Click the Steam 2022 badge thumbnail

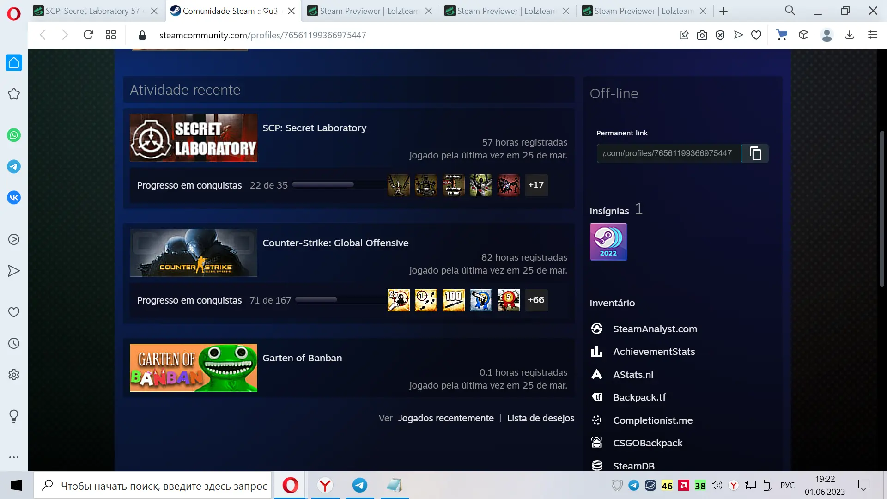[x=608, y=242]
